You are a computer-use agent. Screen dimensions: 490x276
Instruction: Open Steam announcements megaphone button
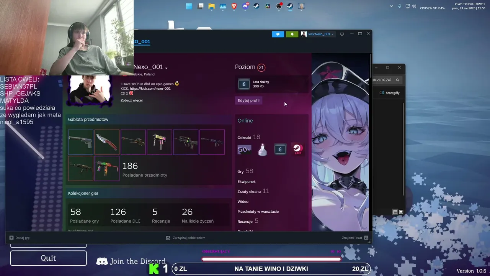pyautogui.click(x=278, y=34)
